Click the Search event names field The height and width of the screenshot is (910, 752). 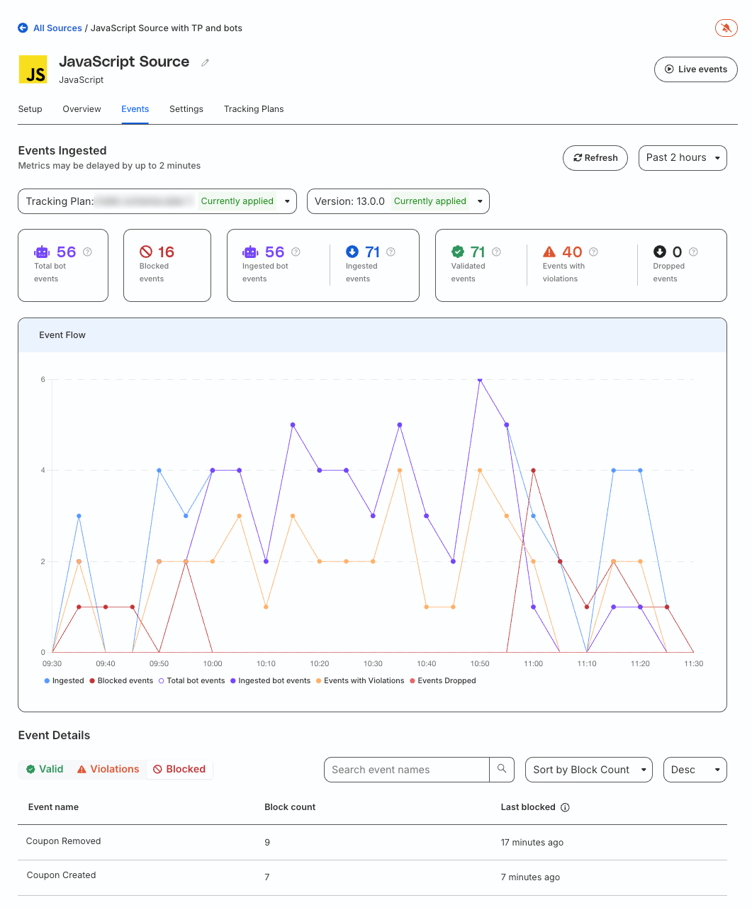[407, 770]
